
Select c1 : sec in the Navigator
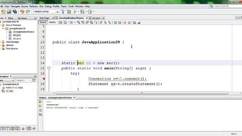pyautogui.click(x=9, y=91)
